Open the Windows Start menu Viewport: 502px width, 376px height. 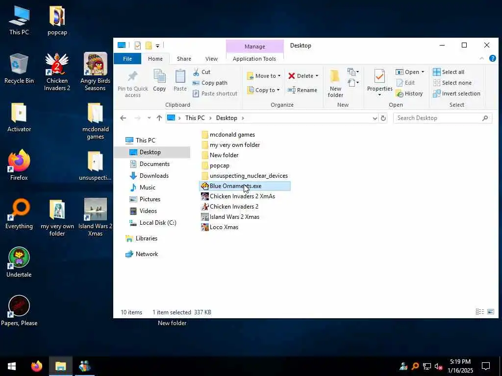12,366
